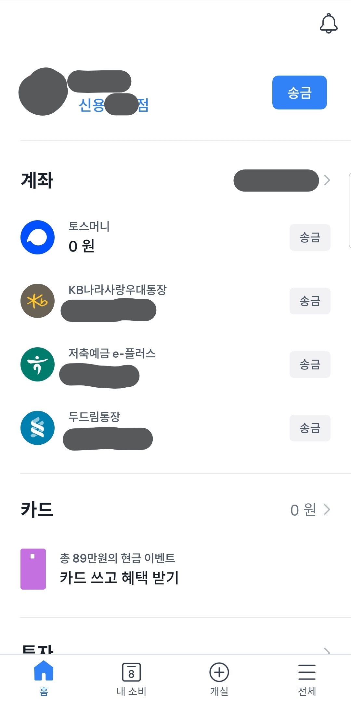Image resolution: width=351 pixels, height=703 pixels.
Task: Tap the 신용 점수 link
Action: point(114,105)
